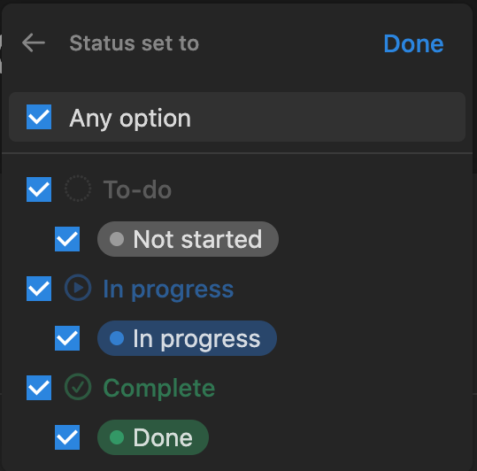Select the Not started status pill
This screenshot has width=477, height=471.
pos(188,239)
